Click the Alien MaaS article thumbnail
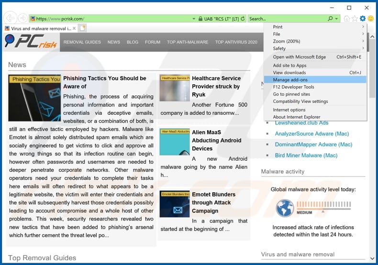 pos(175,142)
